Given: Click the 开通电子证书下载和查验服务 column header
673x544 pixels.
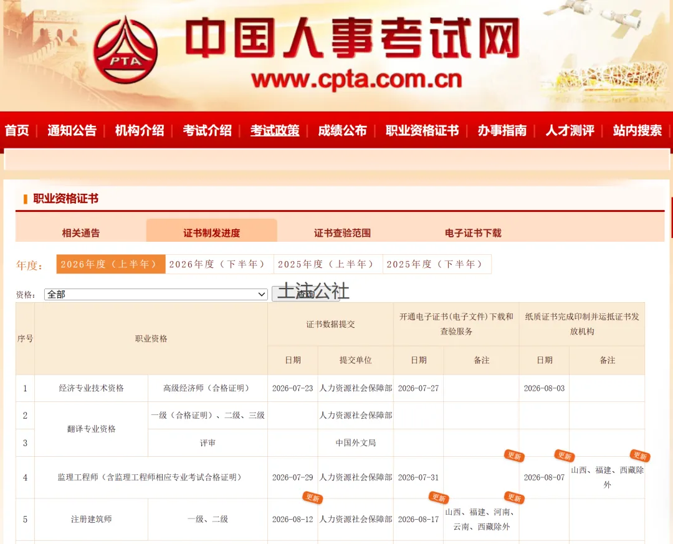Looking at the screenshot, I should tap(456, 324).
